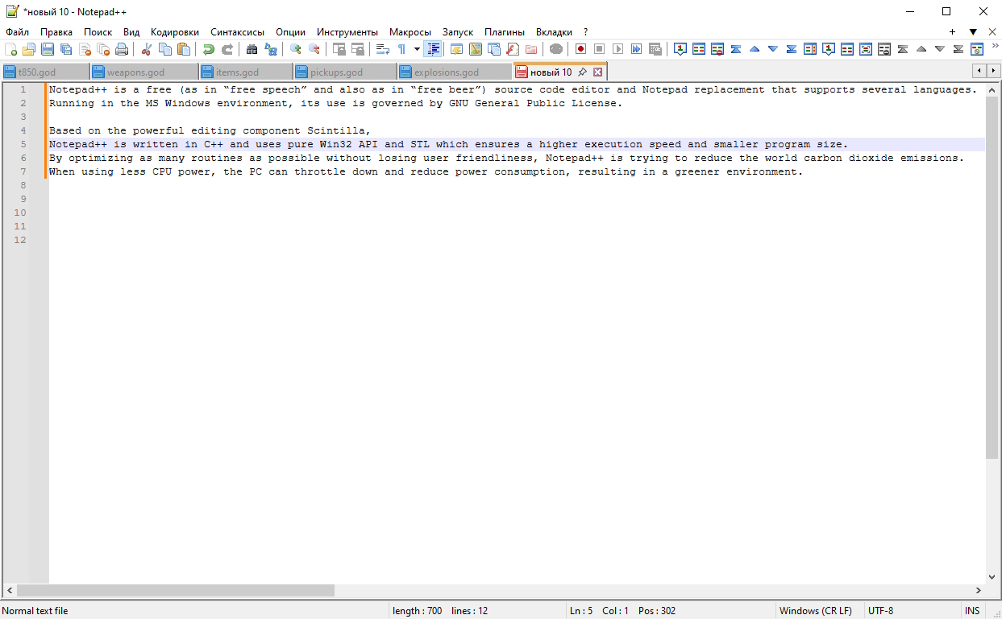Toggle file monitoring (tail -f) eye icon

[x=555, y=49]
